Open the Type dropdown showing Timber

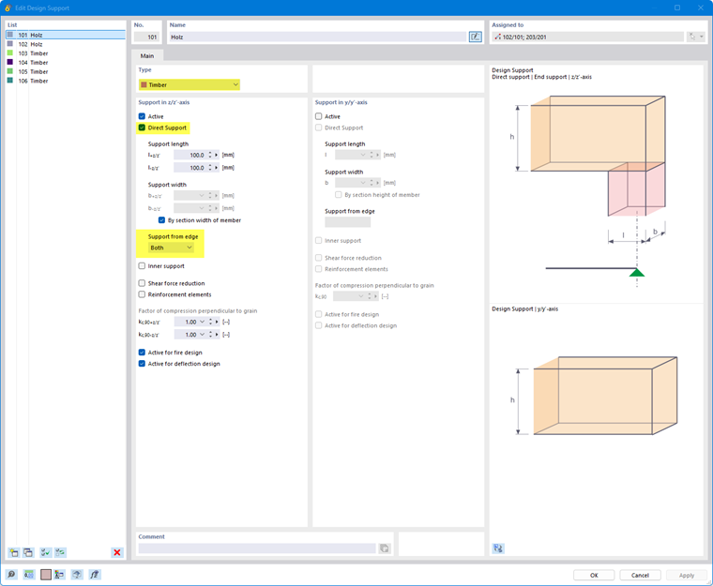(x=190, y=84)
